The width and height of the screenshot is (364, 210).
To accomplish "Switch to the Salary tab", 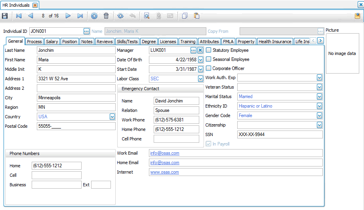I will [x=52, y=42].
